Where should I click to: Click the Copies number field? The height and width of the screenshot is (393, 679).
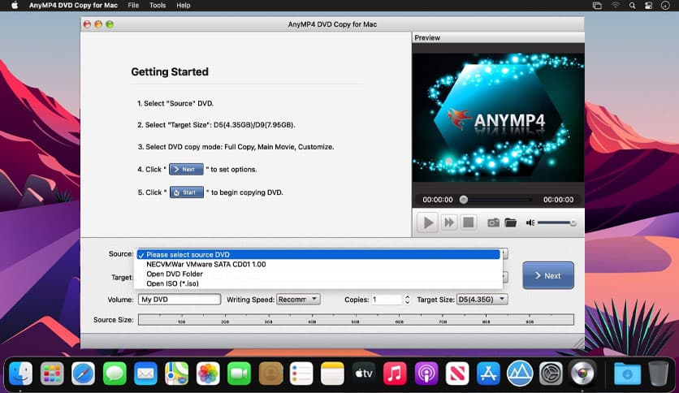[387, 299]
